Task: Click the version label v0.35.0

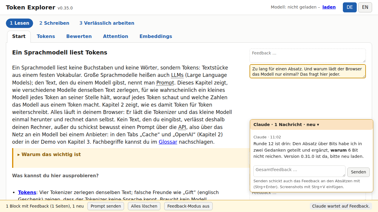Action: coord(65,8)
